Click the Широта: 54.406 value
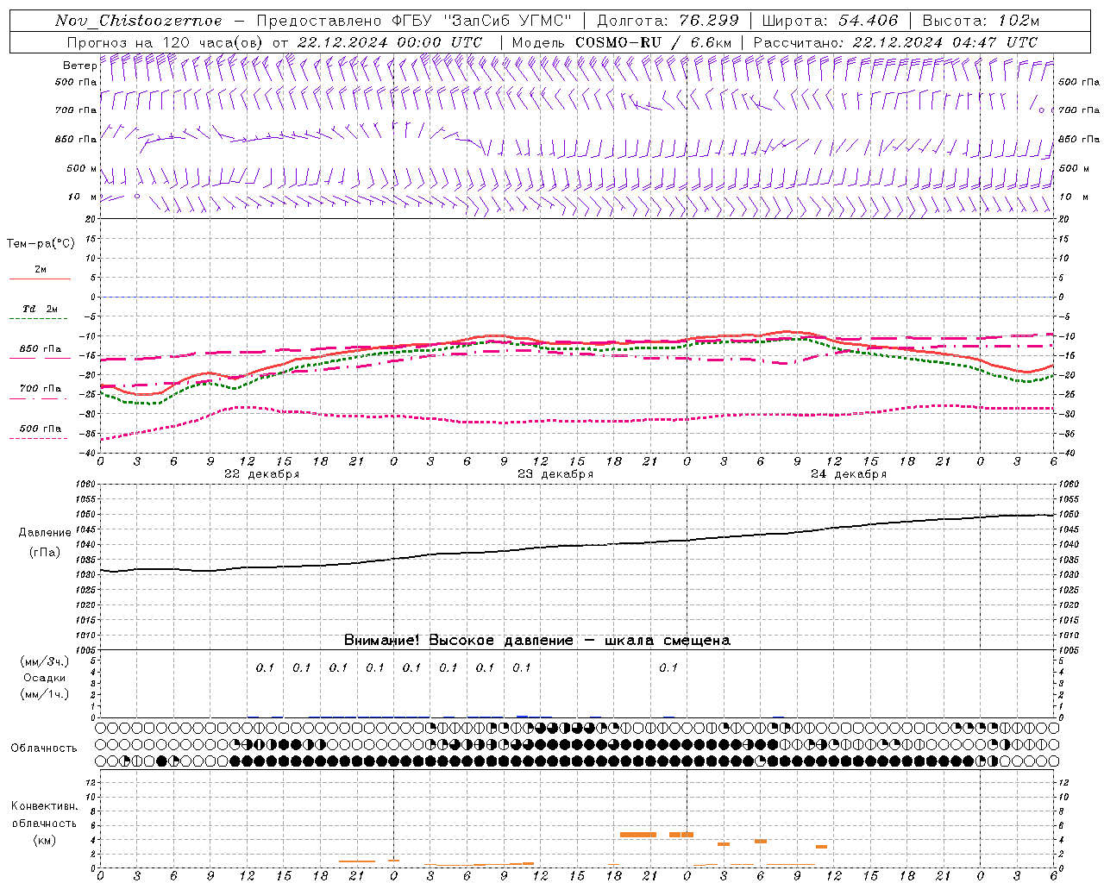1104x883 pixels. pyautogui.click(x=830, y=21)
